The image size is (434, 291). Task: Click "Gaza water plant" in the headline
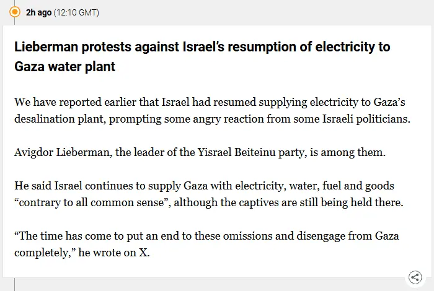tap(65, 66)
